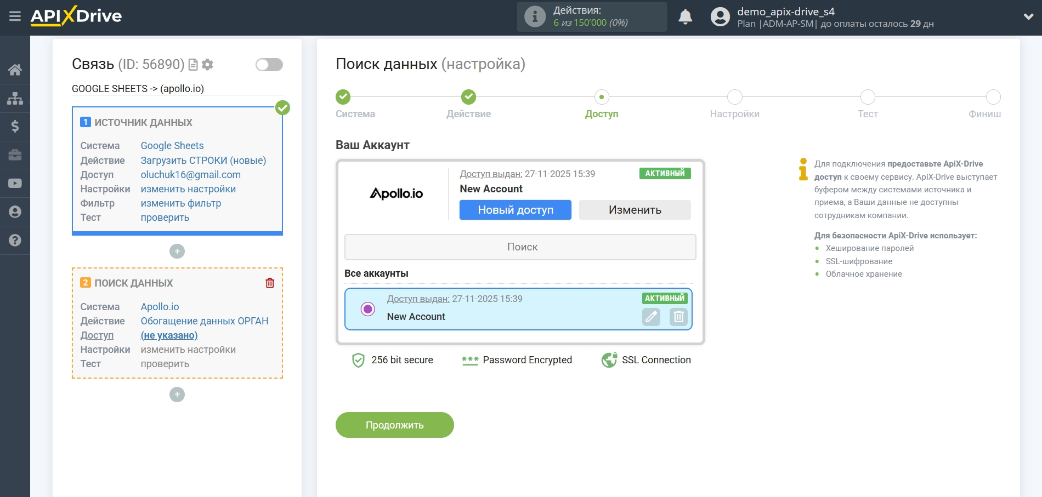Open the help question mark icon

pyautogui.click(x=15, y=241)
